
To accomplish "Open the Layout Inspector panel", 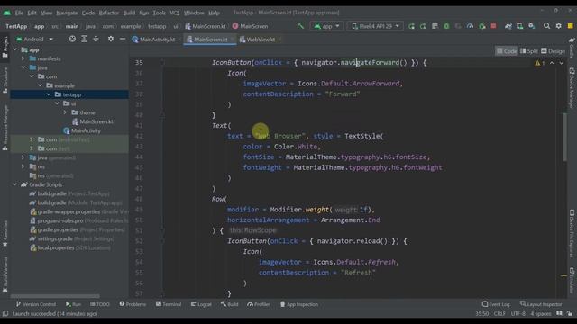I will point(541,304).
